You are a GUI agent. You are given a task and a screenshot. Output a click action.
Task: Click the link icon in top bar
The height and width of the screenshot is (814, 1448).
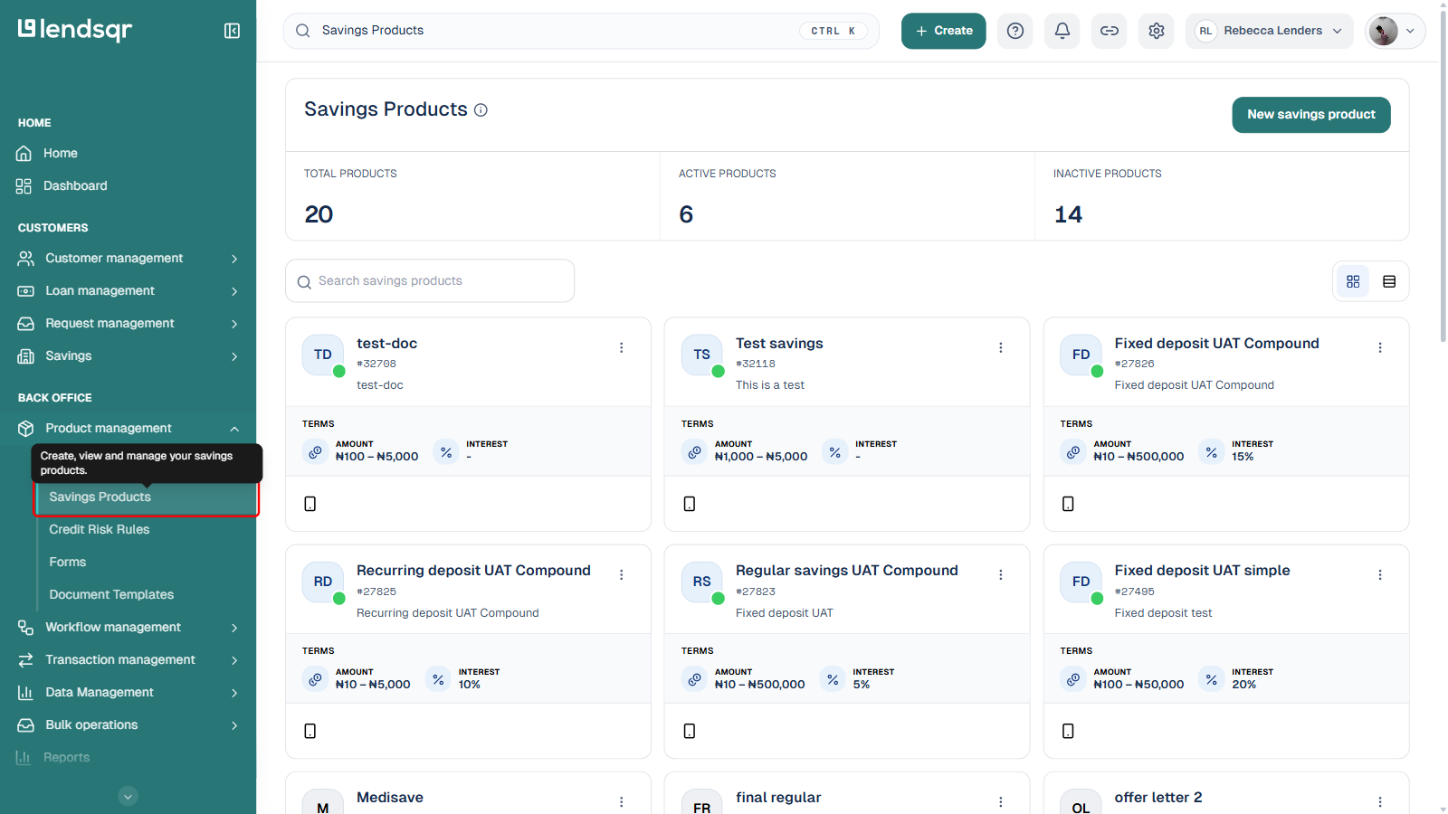[x=1110, y=31]
